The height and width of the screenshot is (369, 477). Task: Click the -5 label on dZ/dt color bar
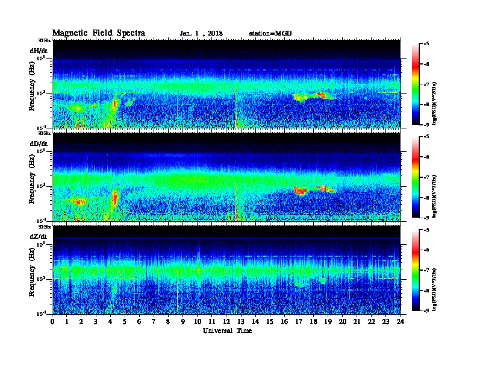(x=426, y=230)
